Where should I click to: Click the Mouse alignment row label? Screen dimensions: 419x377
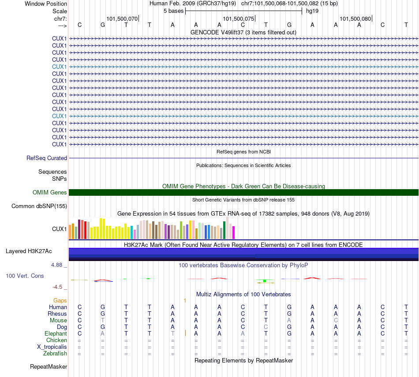(x=58, y=321)
